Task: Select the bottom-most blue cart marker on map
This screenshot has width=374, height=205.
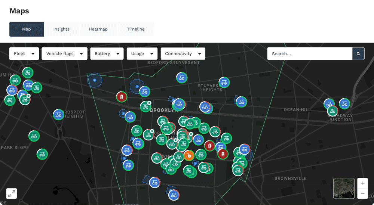Action: click(174, 195)
